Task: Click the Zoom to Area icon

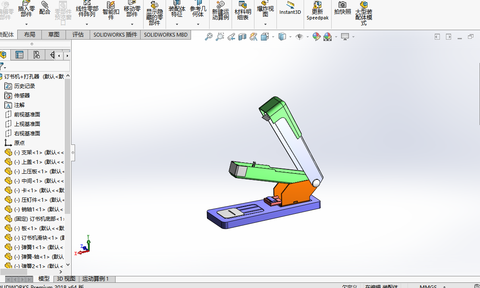Action: [220, 37]
